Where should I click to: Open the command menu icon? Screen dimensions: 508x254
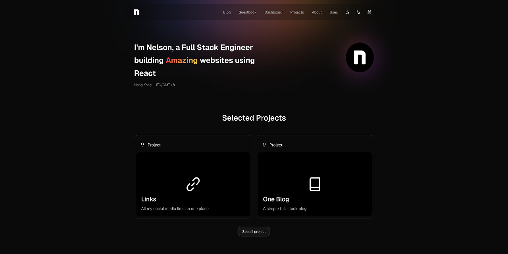pos(369,12)
